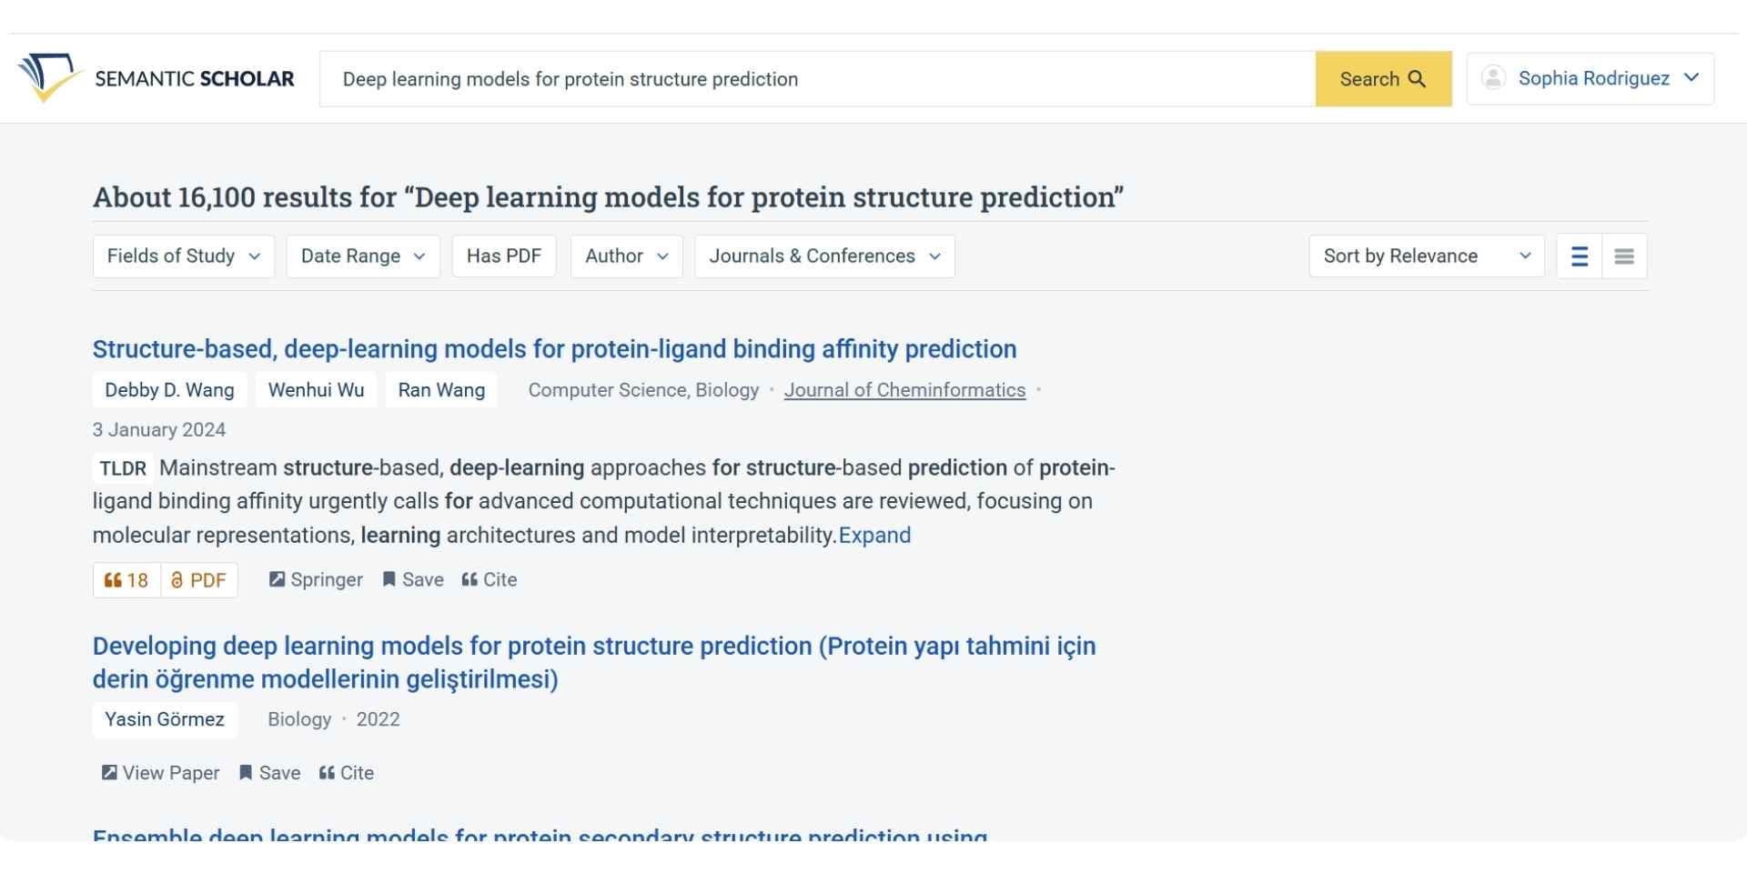
Task: Switch to detailed list view layout
Action: (1579, 256)
